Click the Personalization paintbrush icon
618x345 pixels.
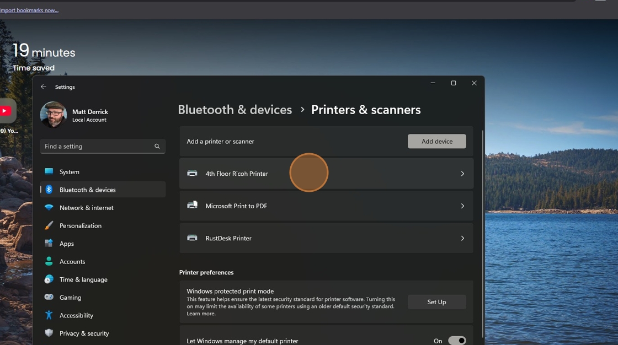coord(49,225)
